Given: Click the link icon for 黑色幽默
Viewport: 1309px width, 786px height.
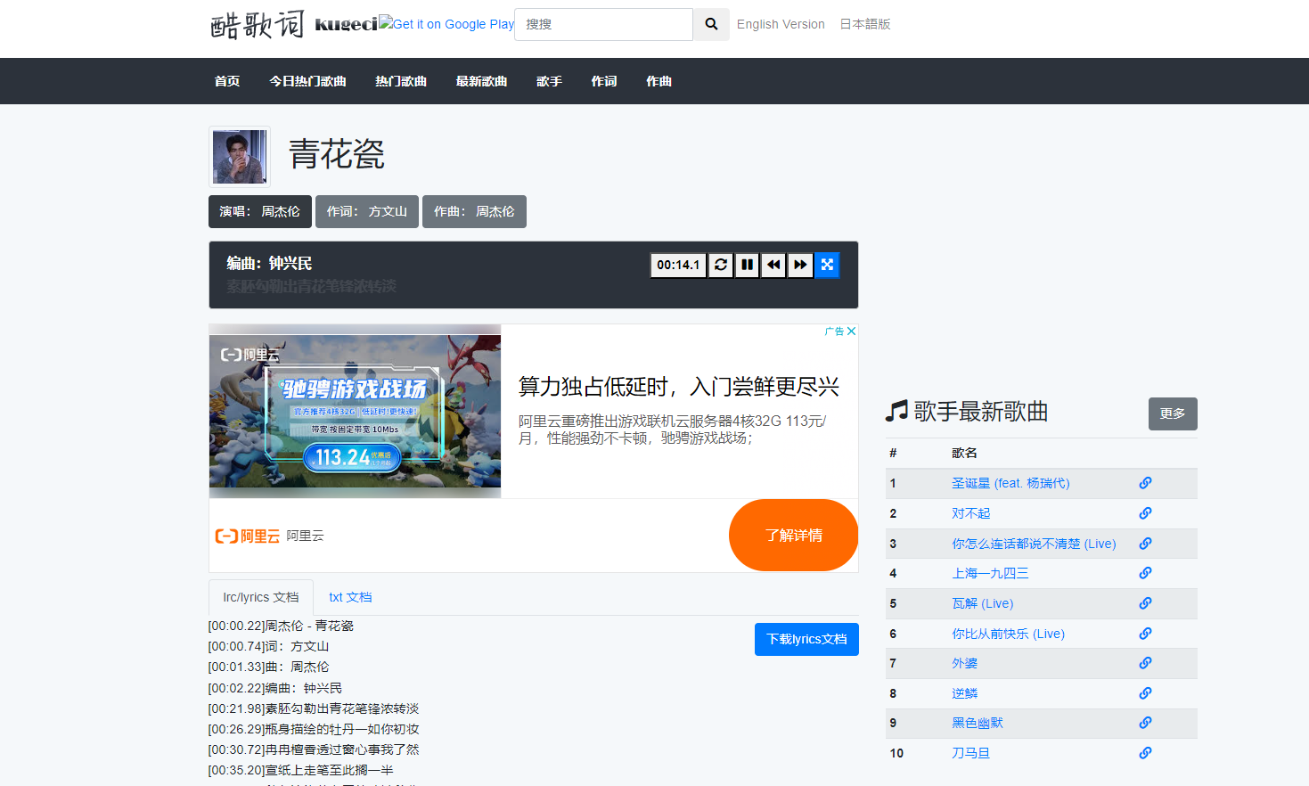Looking at the screenshot, I should tap(1145, 723).
